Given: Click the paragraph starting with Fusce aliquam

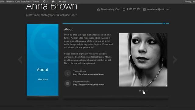Looking at the screenshot, I should (88, 58).
